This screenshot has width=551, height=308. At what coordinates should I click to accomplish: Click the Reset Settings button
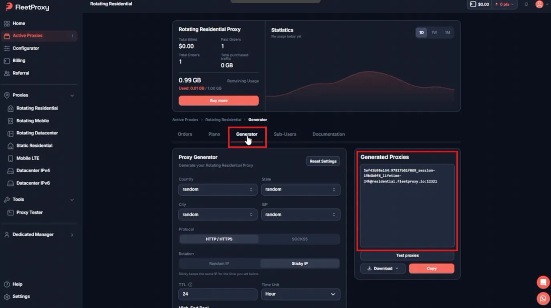pyautogui.click(x=323, y=161)
